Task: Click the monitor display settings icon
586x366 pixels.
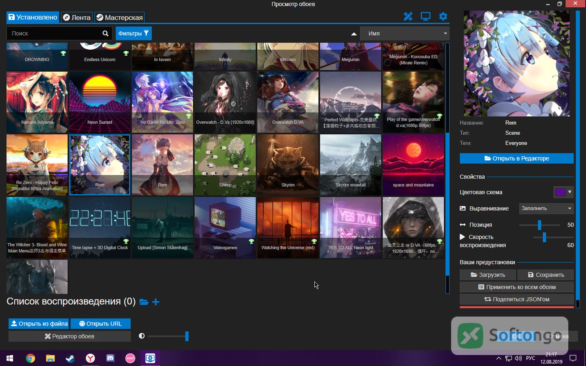Action: point(425,16)
